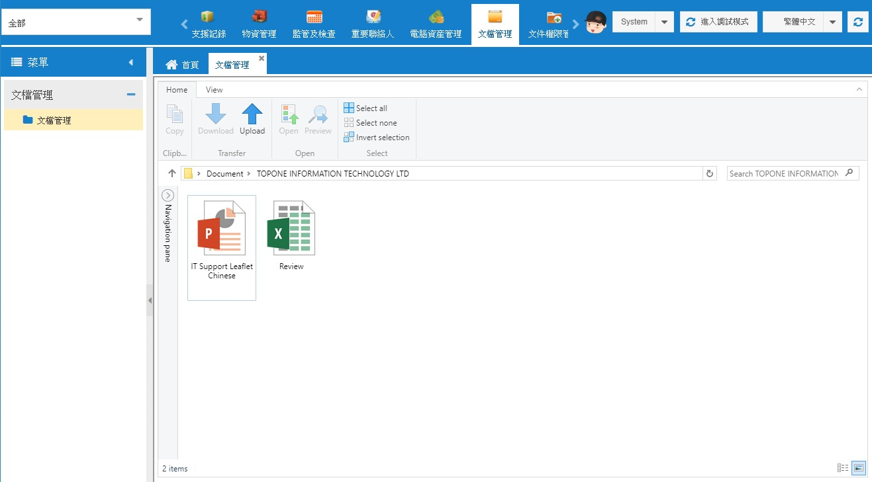
Task: Collapse the 文檔管理 sidebar section
Action: (x=130, y=95)
